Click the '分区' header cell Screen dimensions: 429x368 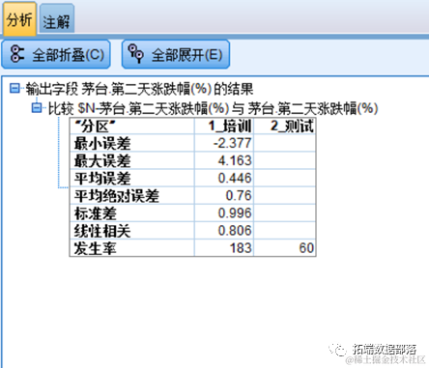click(132, 127)
